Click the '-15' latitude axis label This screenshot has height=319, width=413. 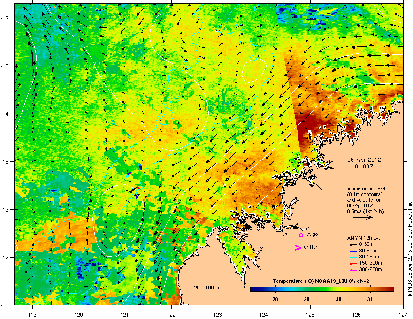click(5, 161)
